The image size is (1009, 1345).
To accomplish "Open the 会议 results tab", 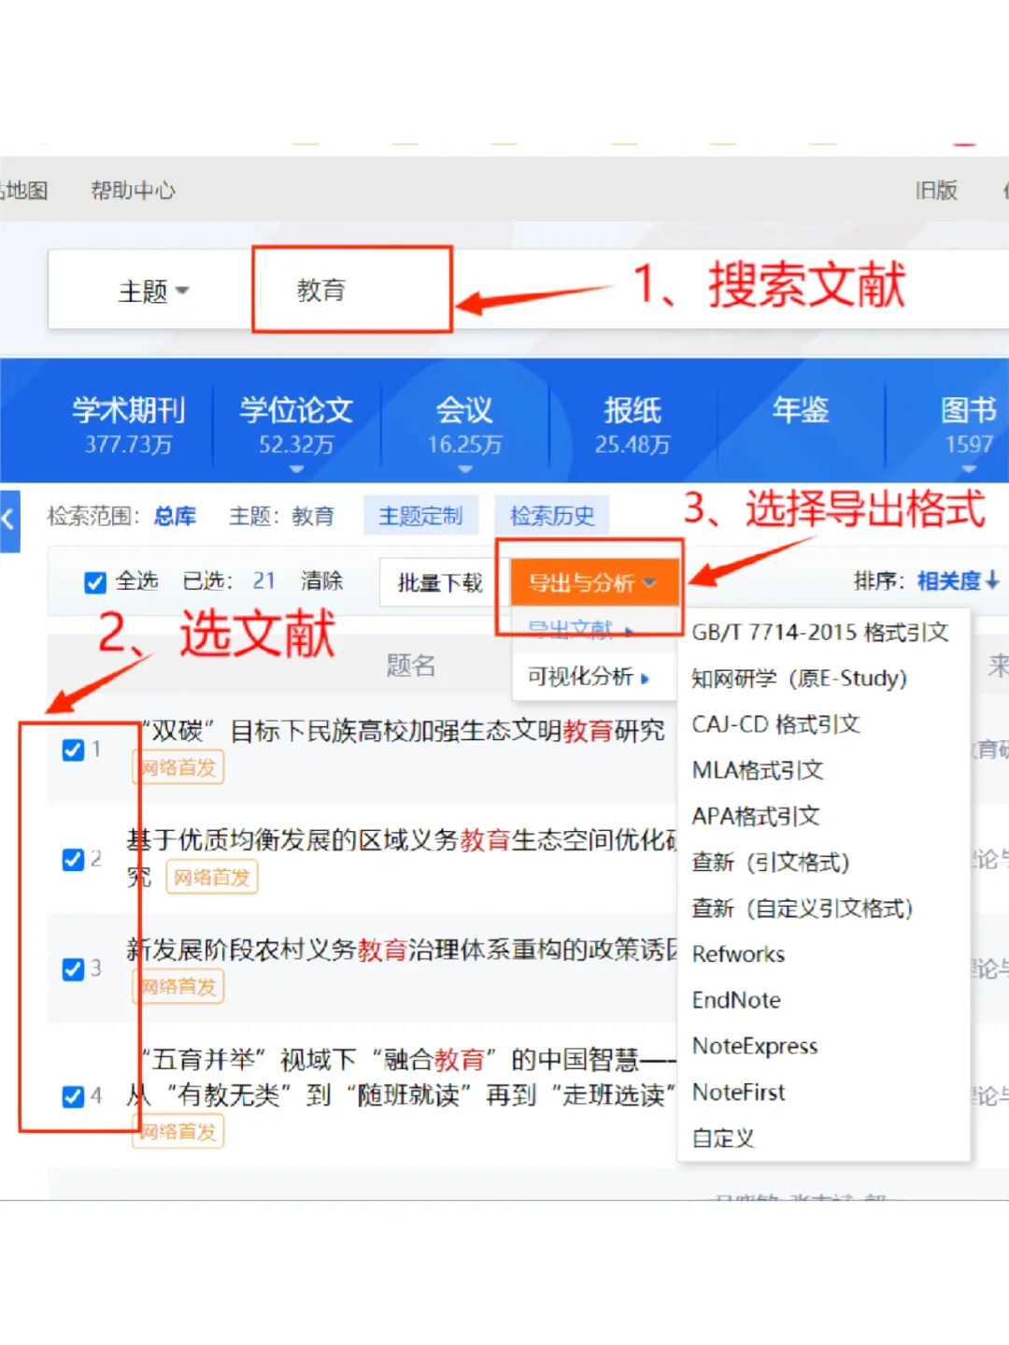I will coord(464,422).
